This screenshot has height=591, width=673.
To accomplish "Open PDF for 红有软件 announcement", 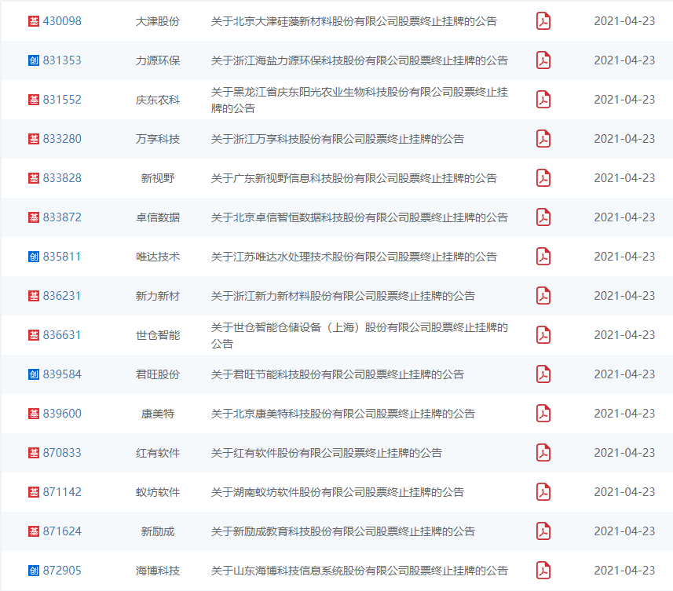I will (x=543, y=453).
